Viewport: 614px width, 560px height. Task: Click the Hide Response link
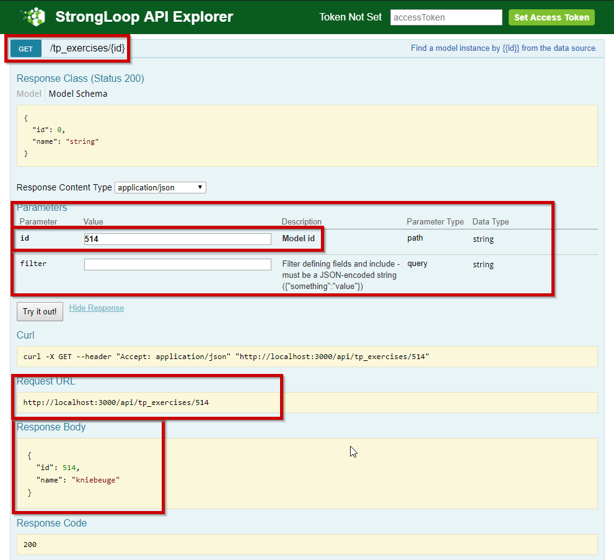click(96, 308)
